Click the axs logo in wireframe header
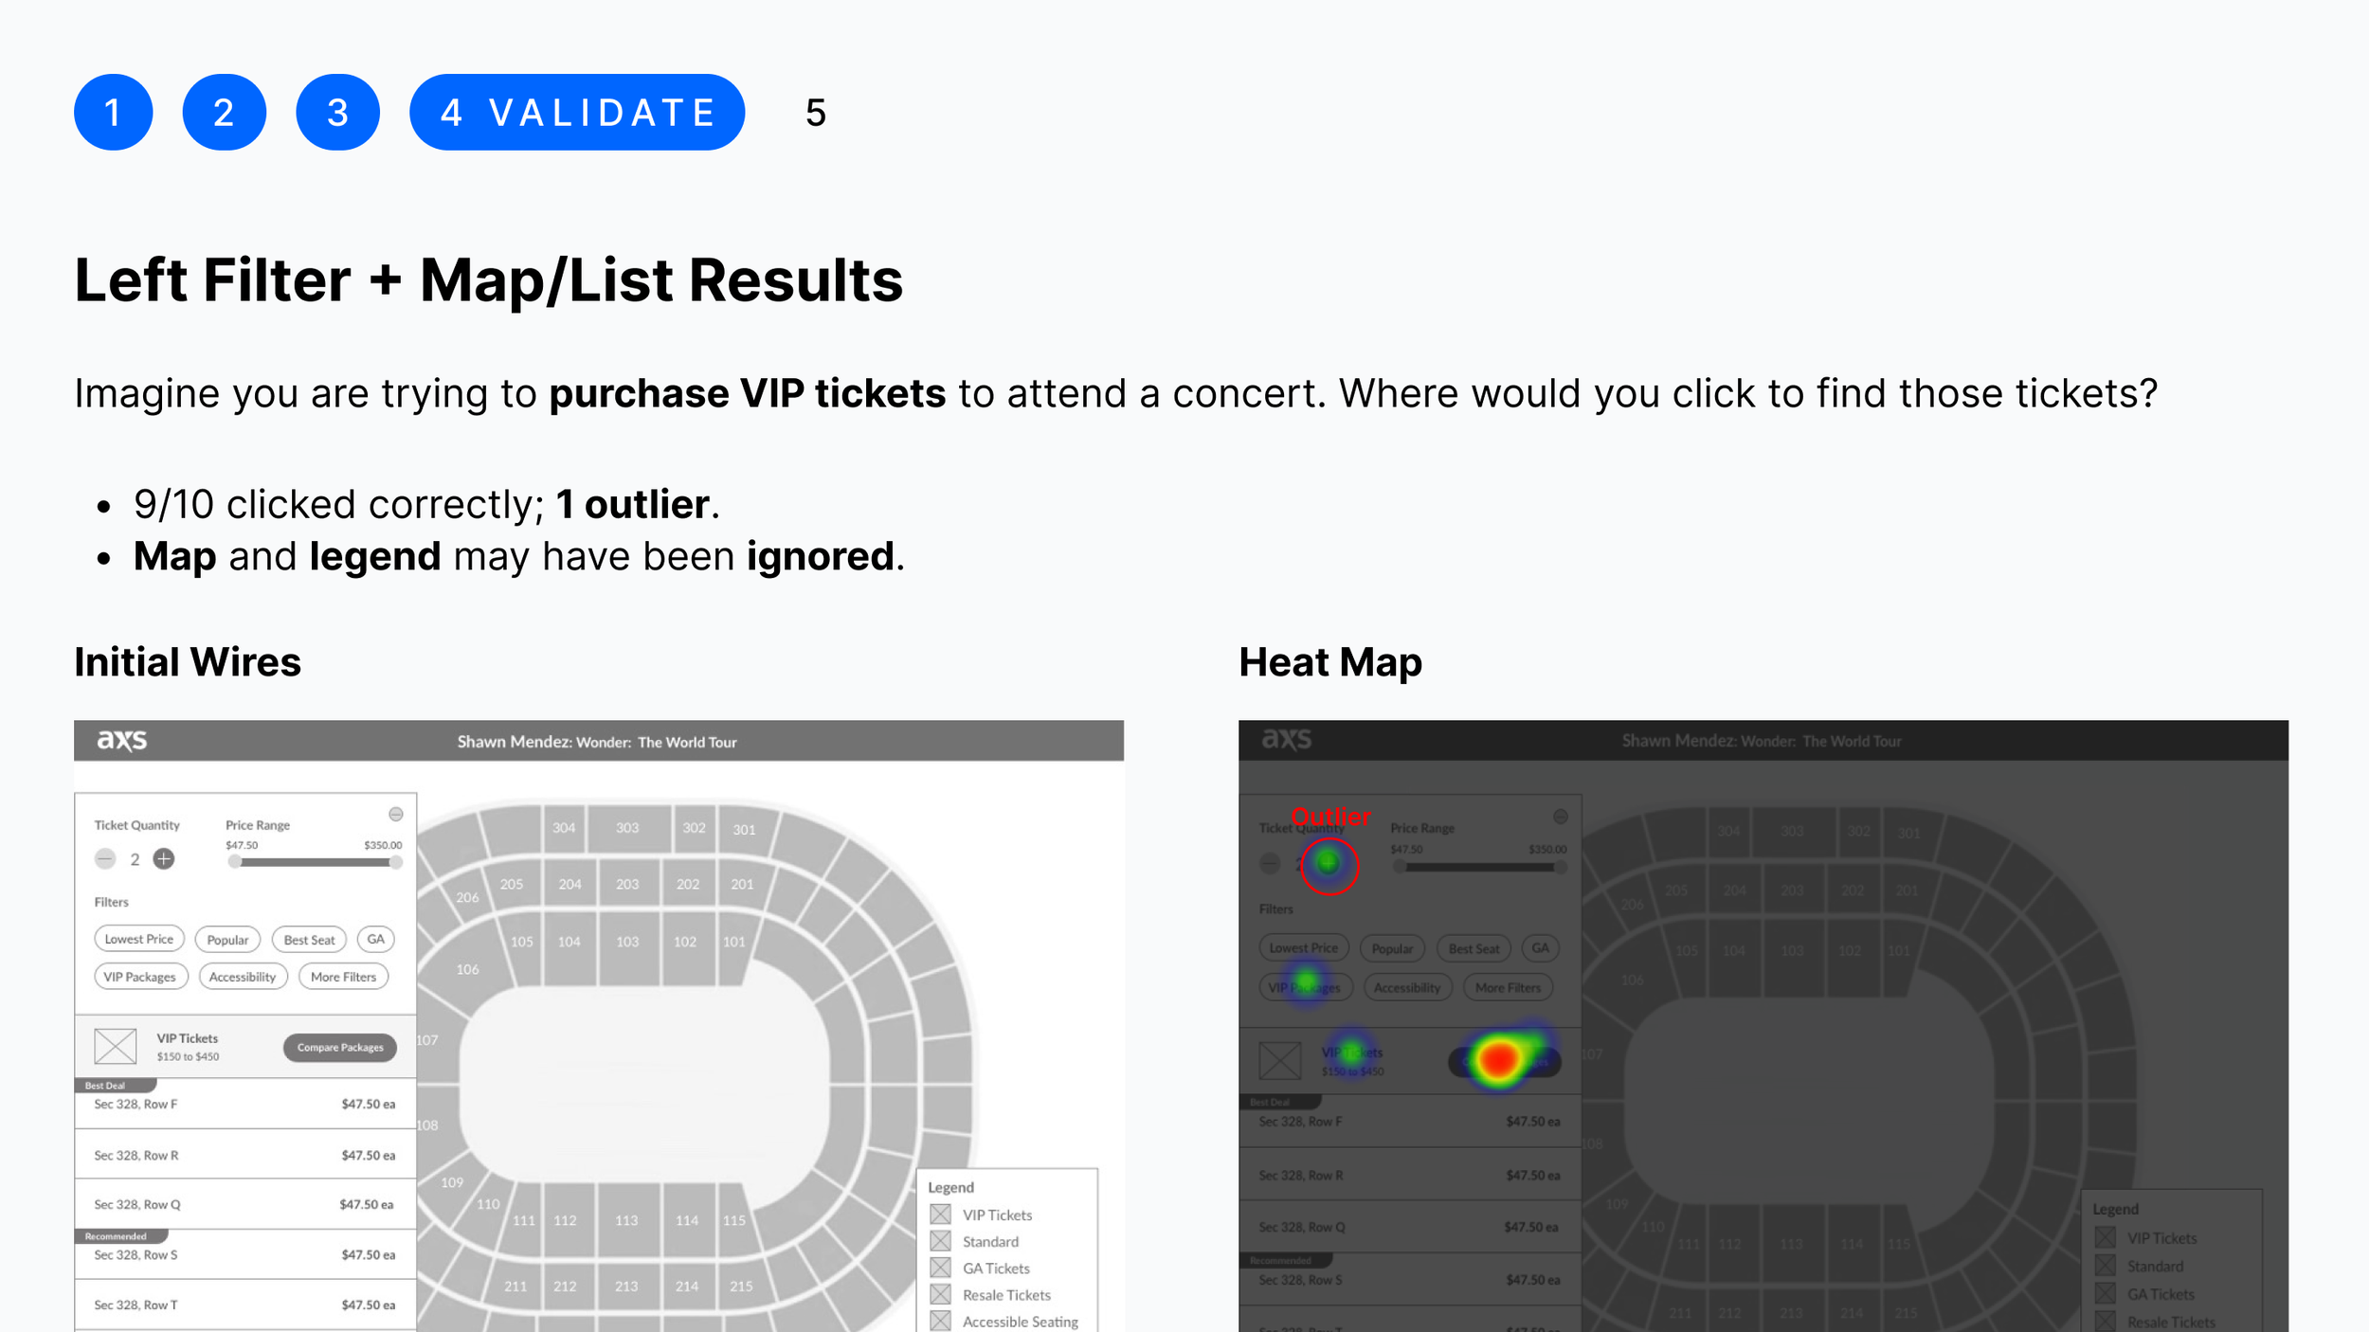Viewport: 2369px width, 1332px height. click(x=122, y=740)
